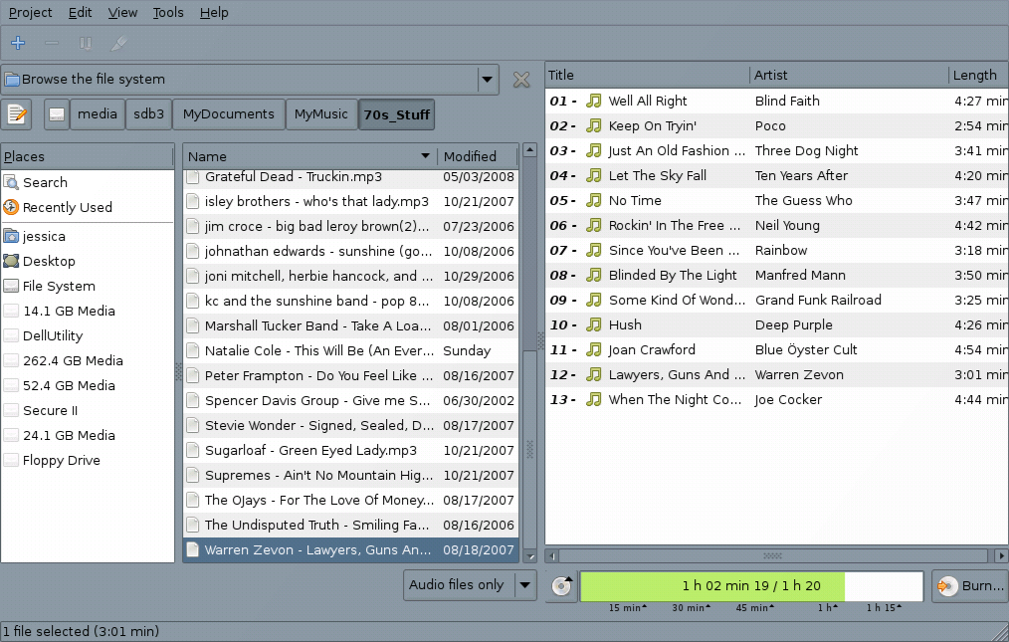Viewport: 1009px width, 642px height.
Task: Click the Length column header
Action: pos(978,76)
